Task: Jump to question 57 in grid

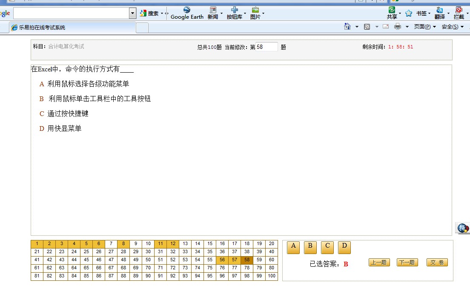Action: coord(235,260)
